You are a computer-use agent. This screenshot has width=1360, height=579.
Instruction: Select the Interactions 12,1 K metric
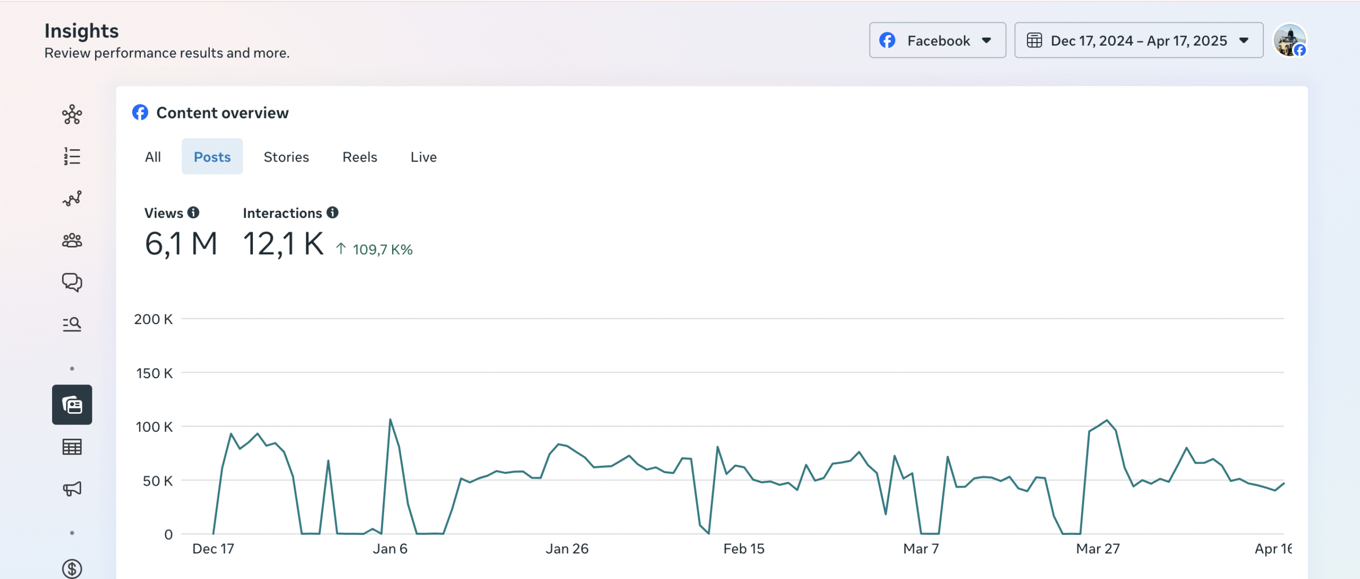pos(283,243)
